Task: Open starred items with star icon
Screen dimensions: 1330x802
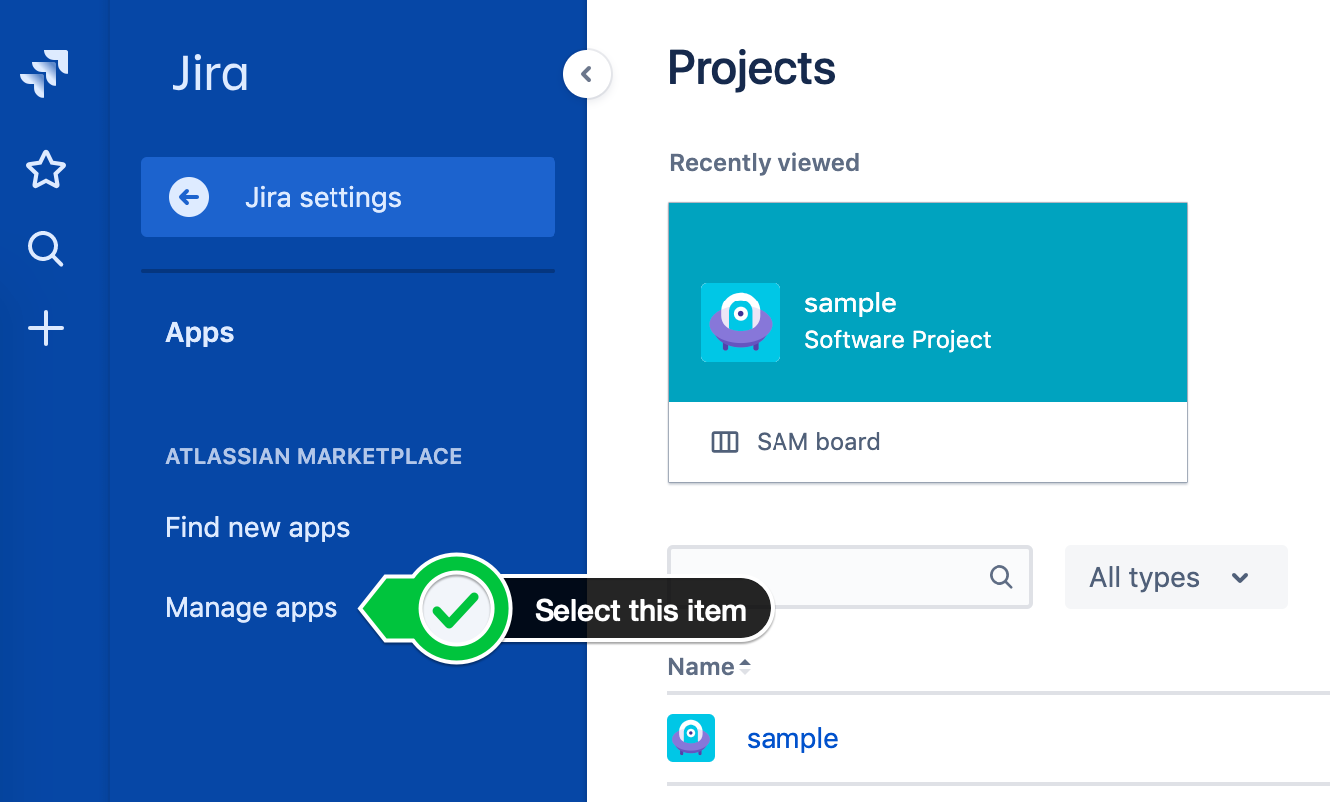Action: (x=46, y=171)
